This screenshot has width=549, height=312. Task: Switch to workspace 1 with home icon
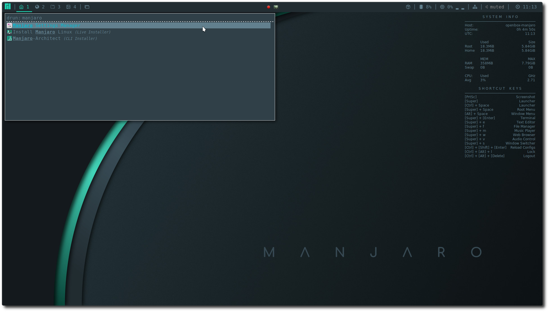point(24,7)
